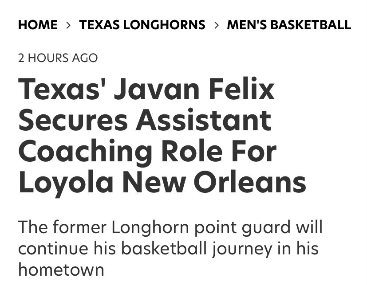Click the word "hometown" in subheadline
367x285 pixels.
(x=61, y=269)
